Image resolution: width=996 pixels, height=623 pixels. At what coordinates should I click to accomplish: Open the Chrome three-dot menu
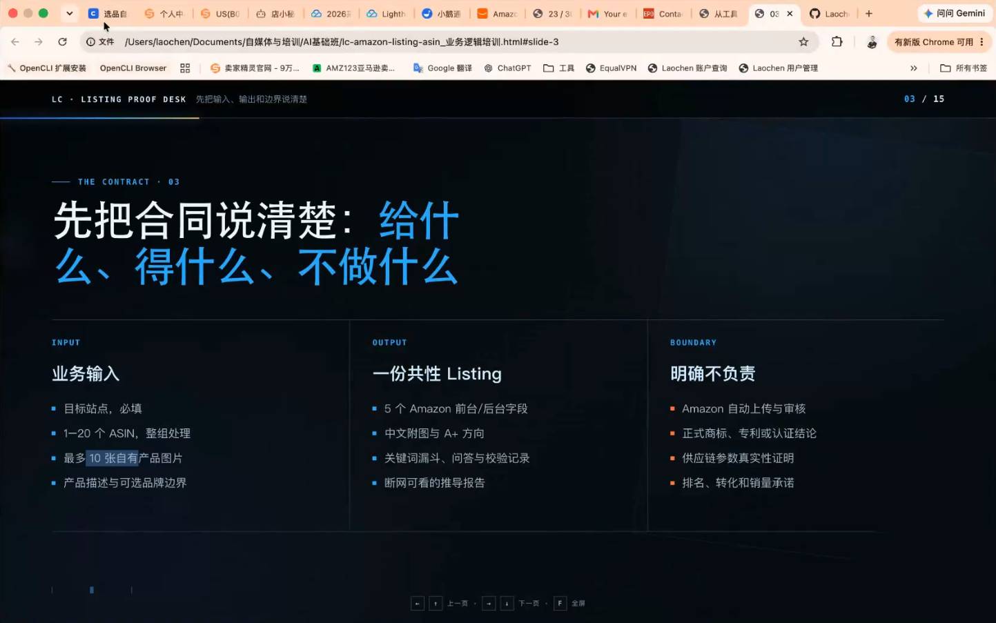pyautogui.click(x=982, y=42)
